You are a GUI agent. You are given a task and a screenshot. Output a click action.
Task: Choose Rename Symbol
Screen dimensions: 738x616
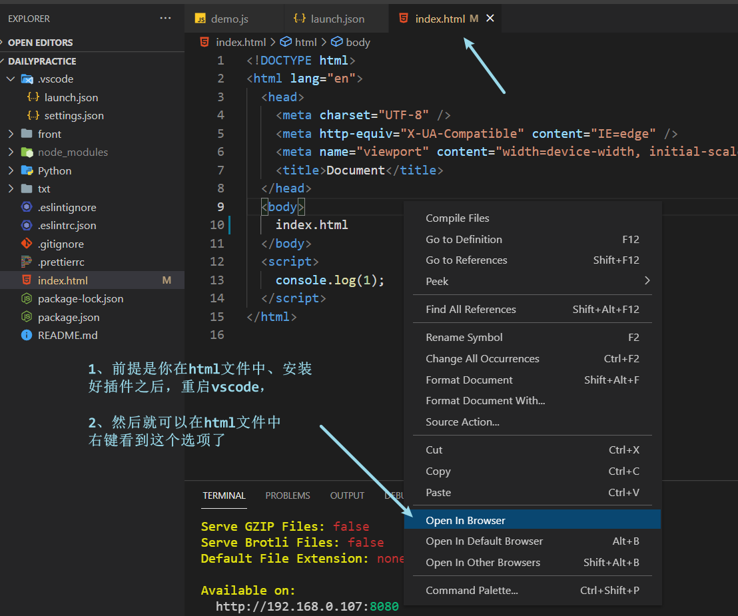pyautogui.click(x=532, y=338)
